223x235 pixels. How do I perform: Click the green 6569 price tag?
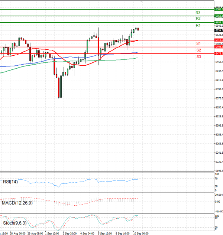tap(219, 16)
